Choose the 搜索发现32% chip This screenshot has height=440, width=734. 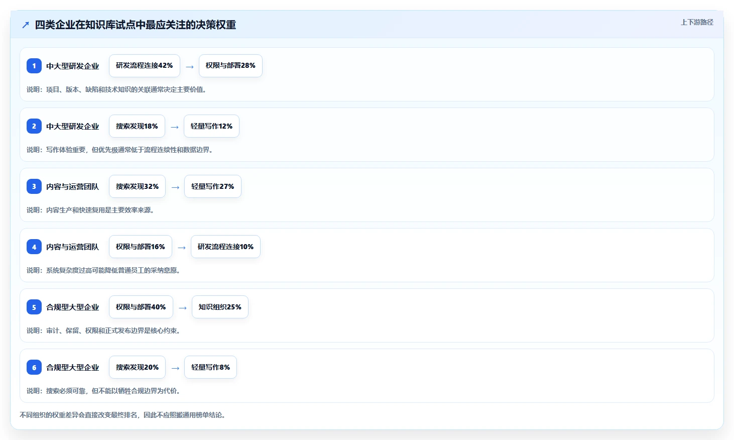(x=137, y=186)
